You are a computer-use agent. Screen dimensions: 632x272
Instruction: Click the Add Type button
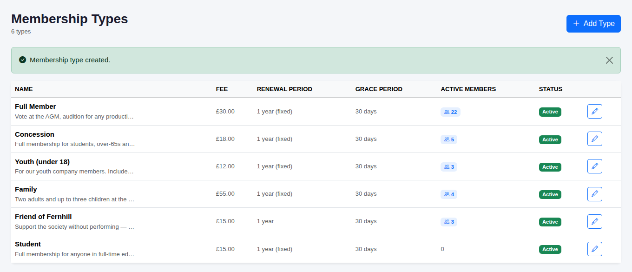pyautogui.click(x=593, y=24)
